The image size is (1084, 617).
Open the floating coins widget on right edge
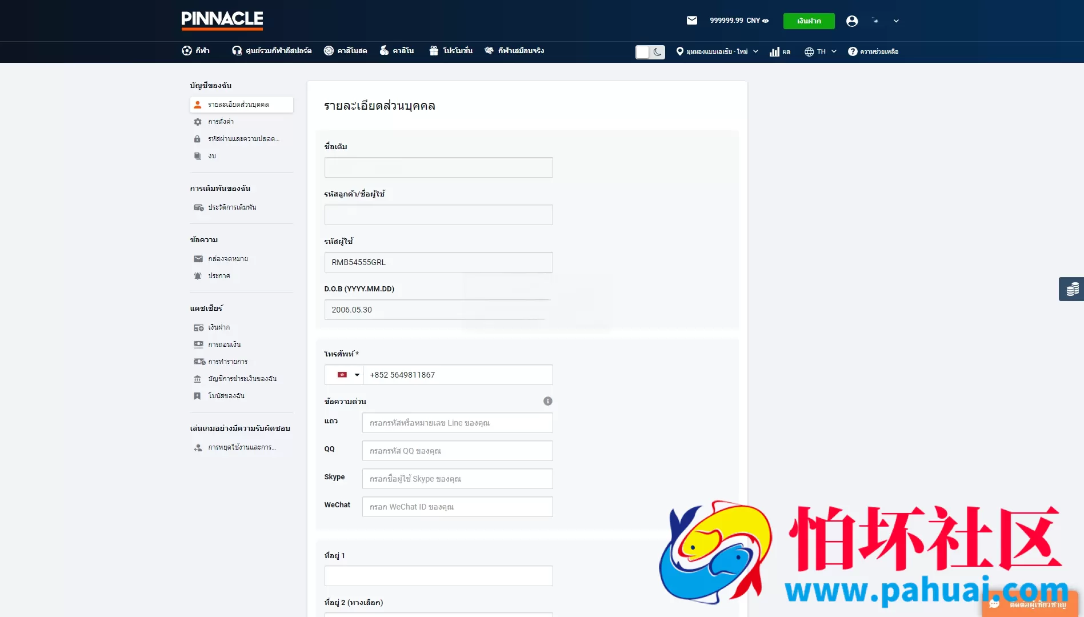pos(1071,289)
